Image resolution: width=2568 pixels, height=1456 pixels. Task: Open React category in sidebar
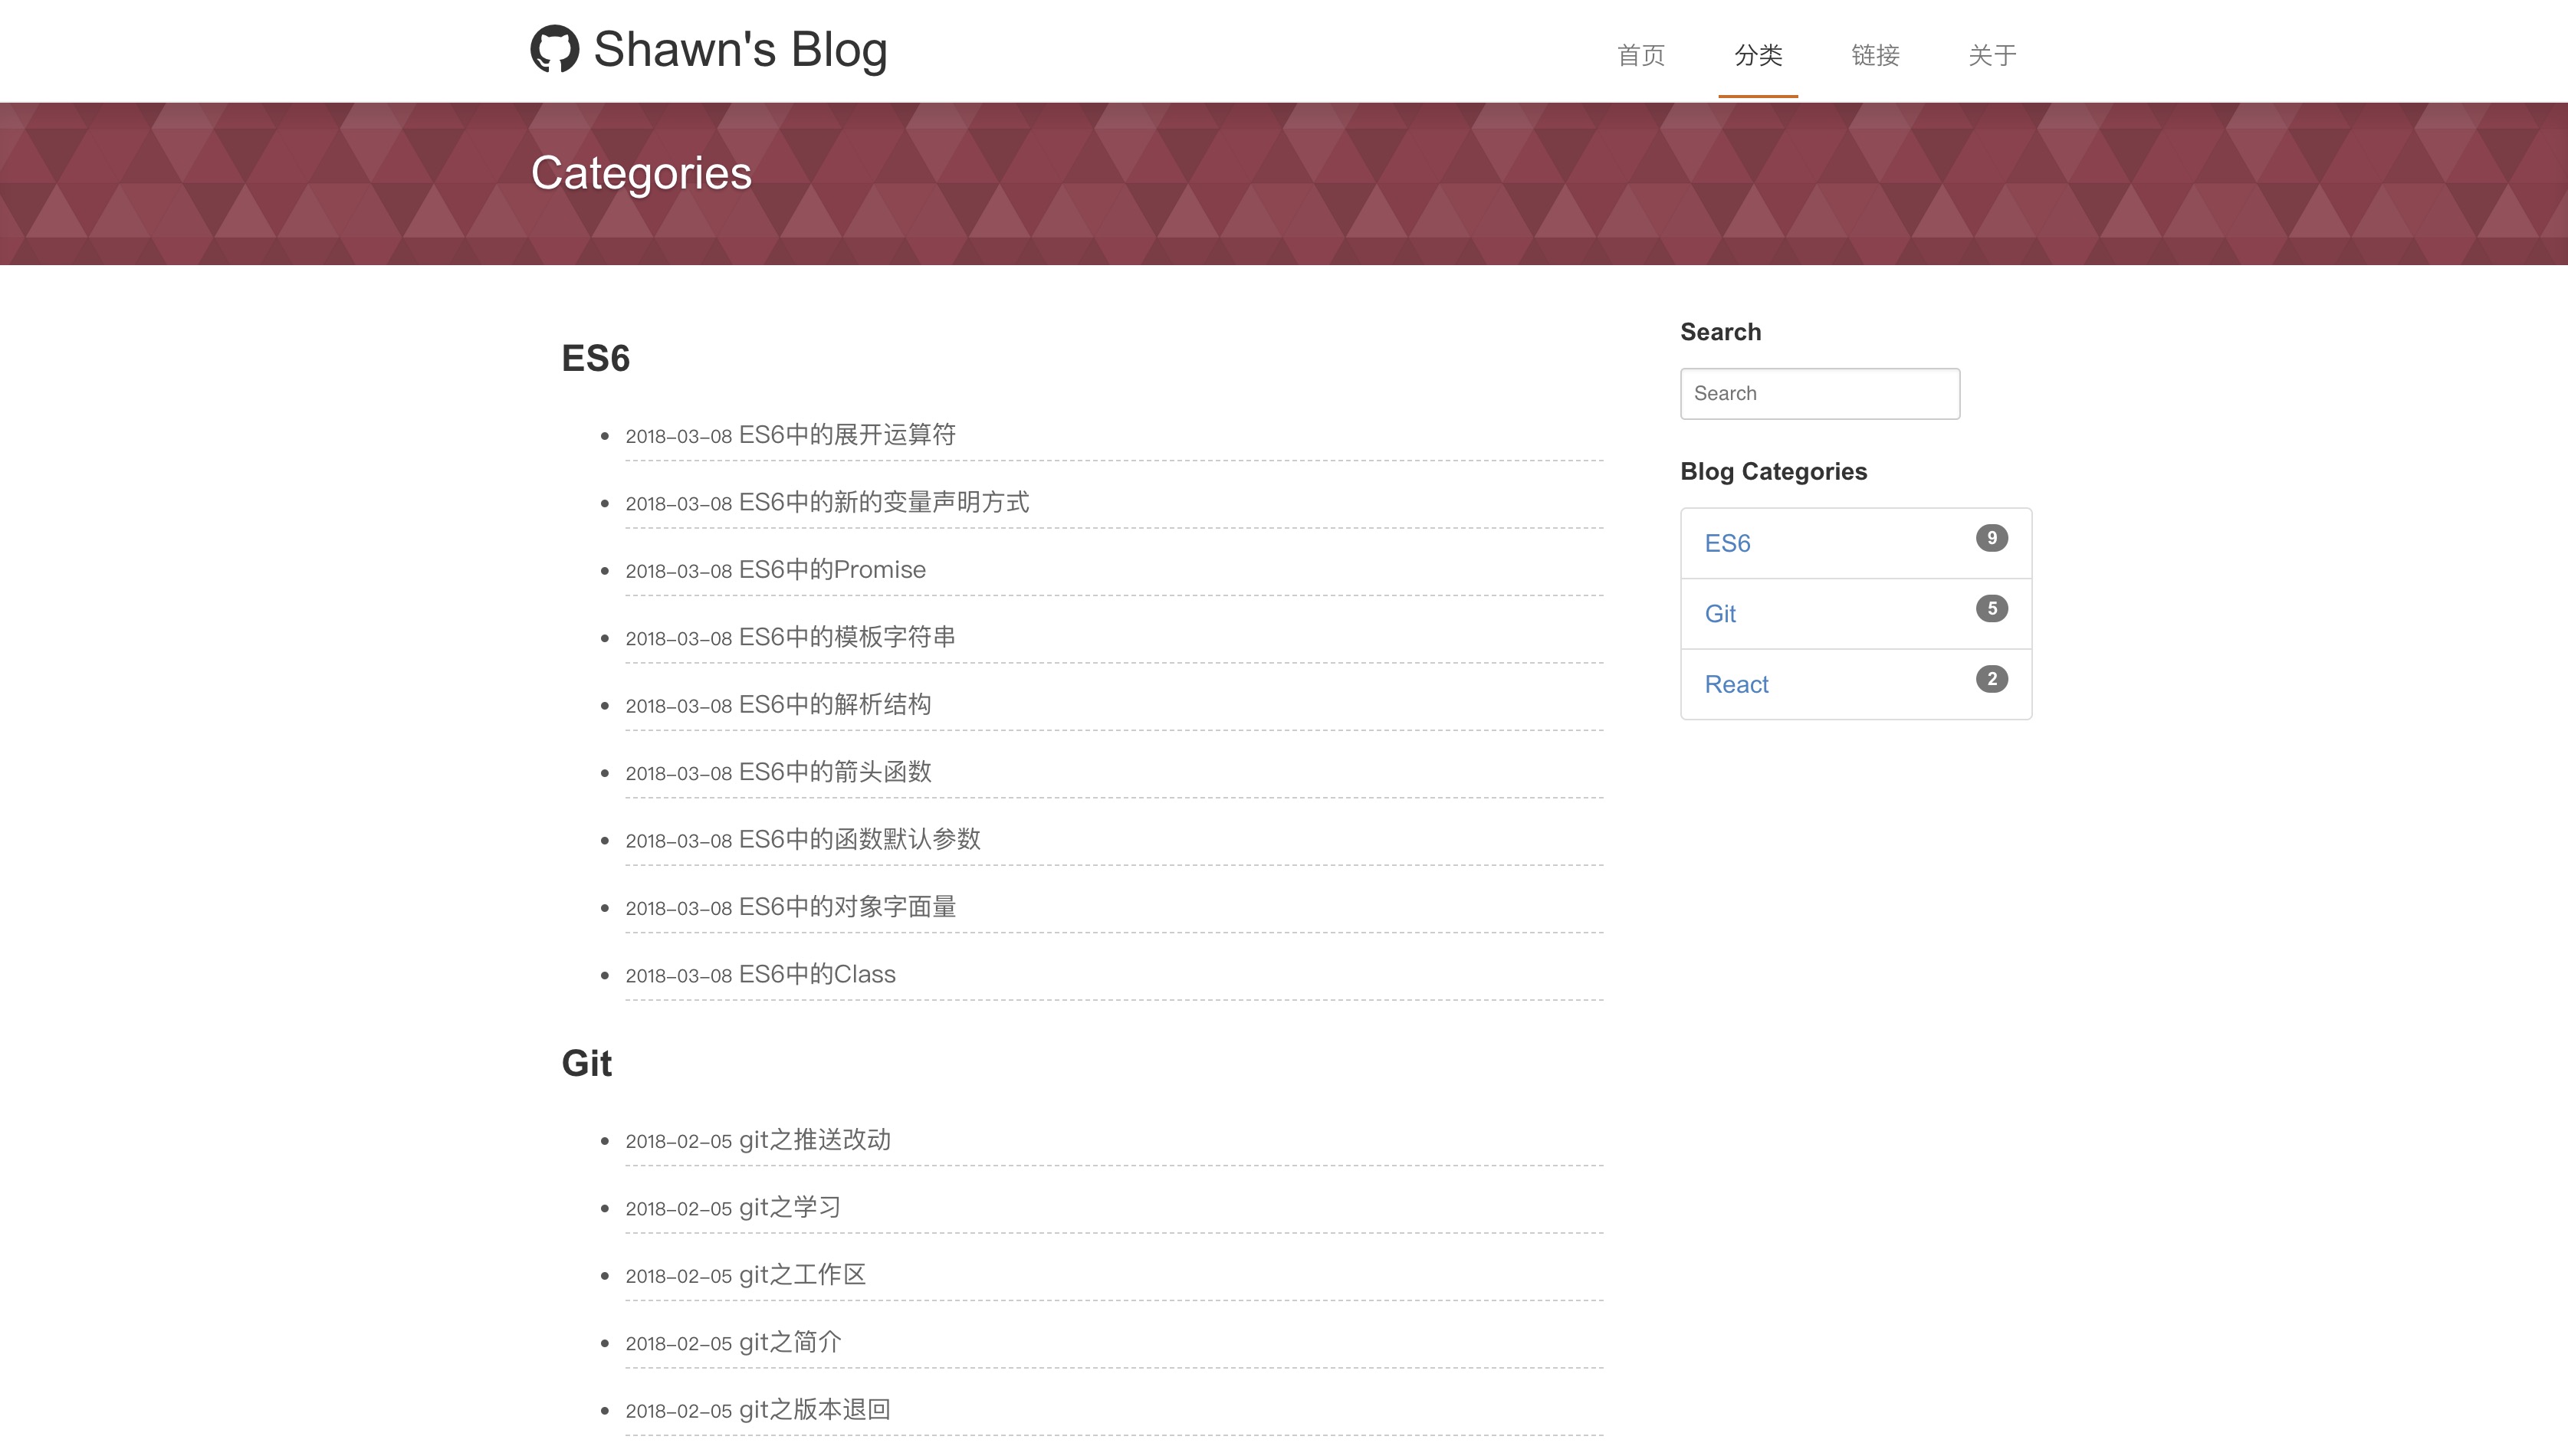(1736, 684)
